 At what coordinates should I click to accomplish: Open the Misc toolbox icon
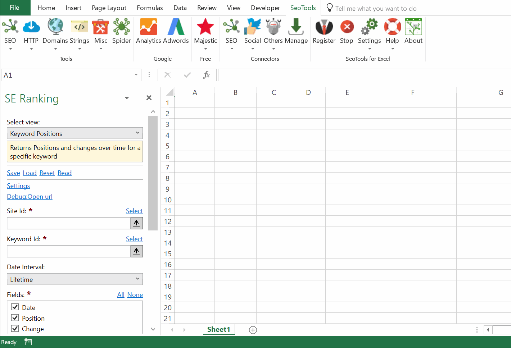tap(100, 27)
